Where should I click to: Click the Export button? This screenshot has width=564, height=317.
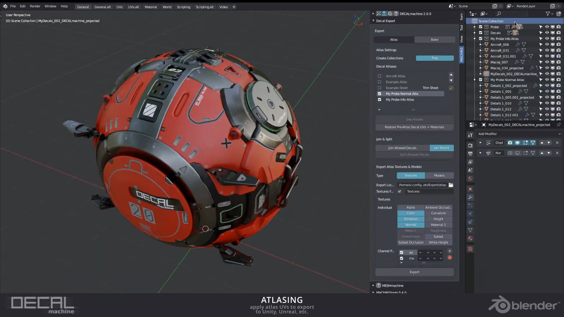(x=414, y=272)
